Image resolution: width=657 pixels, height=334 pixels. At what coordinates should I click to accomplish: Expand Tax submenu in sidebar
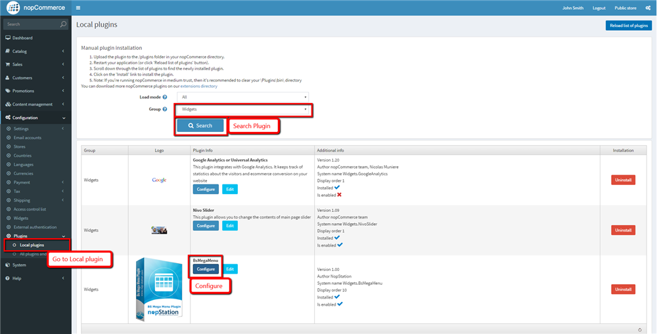[x=35, y=191]
